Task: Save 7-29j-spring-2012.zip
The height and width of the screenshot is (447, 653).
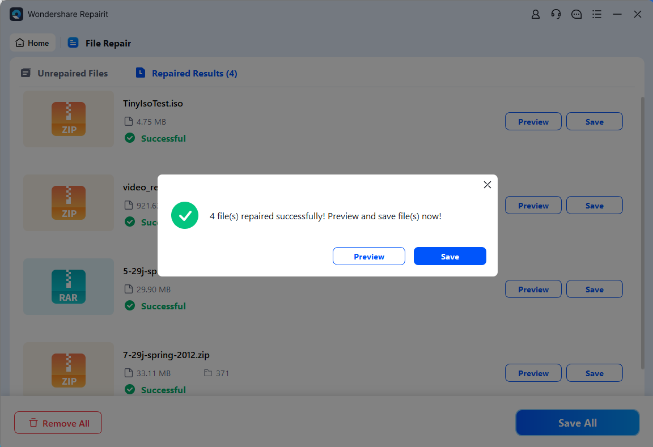Action: pyautogui.click(x=594, y=373)
